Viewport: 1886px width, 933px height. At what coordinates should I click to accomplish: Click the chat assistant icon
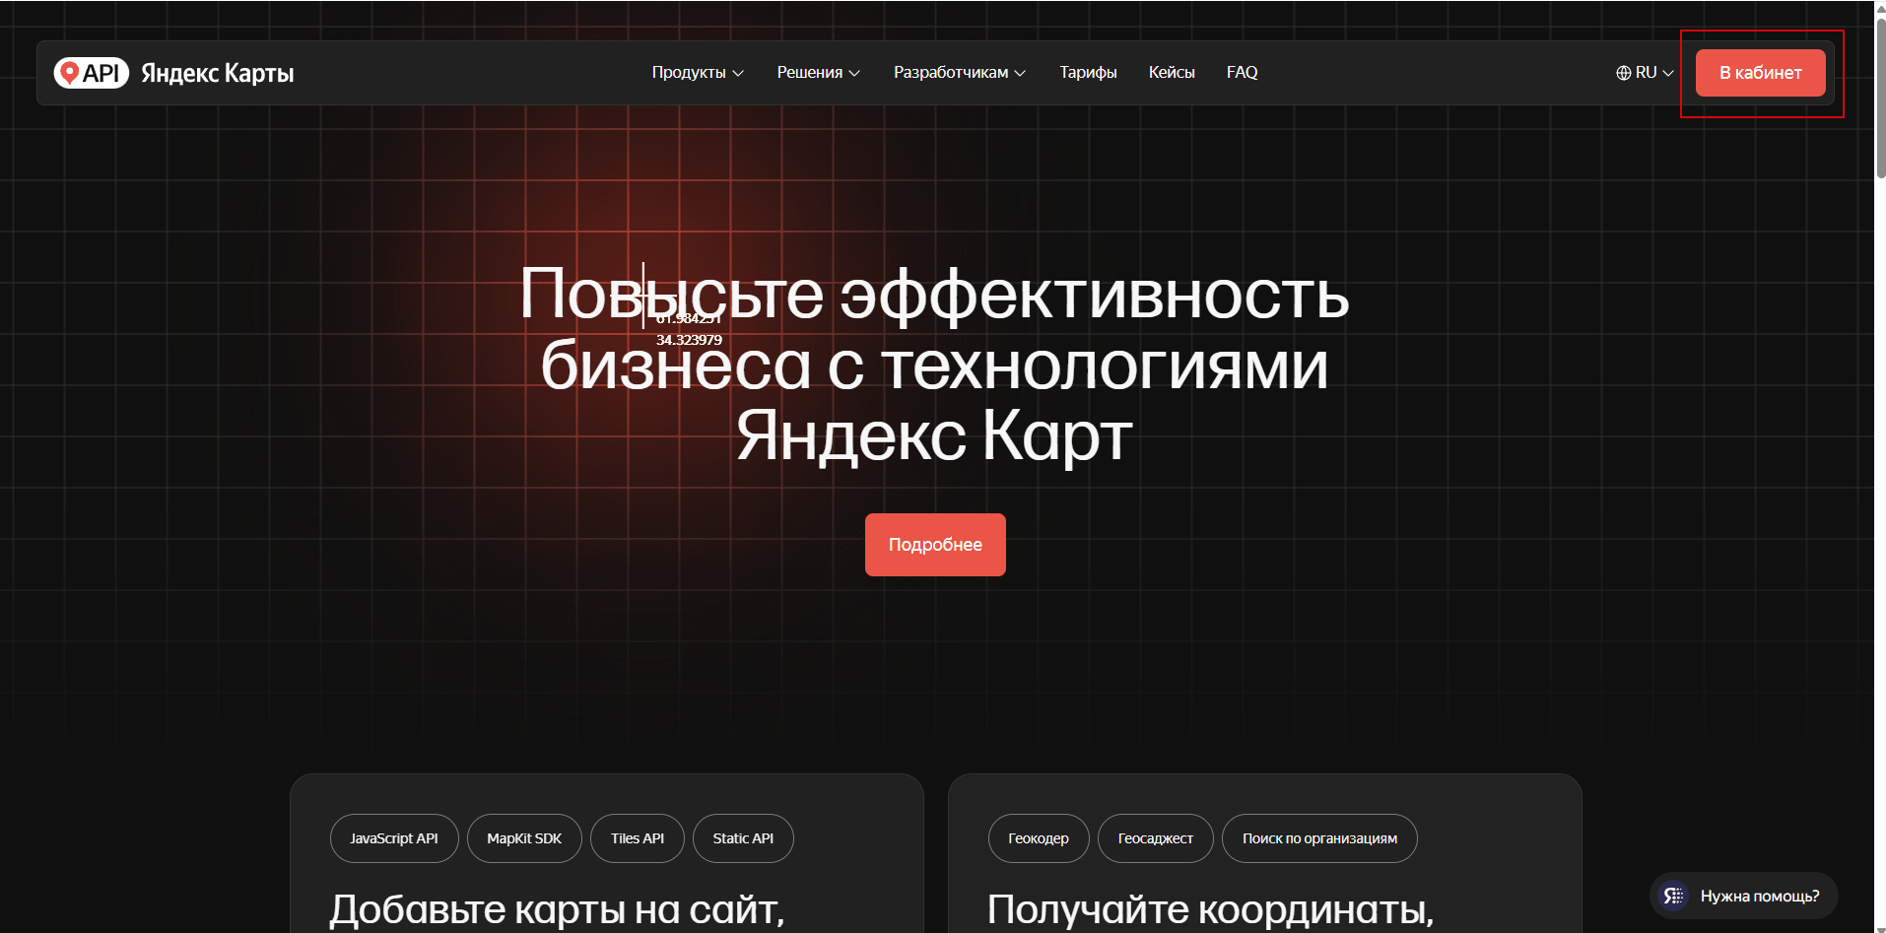point(1673,896)
